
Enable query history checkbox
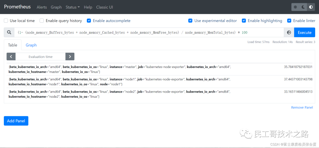click(x=42, y=21)
